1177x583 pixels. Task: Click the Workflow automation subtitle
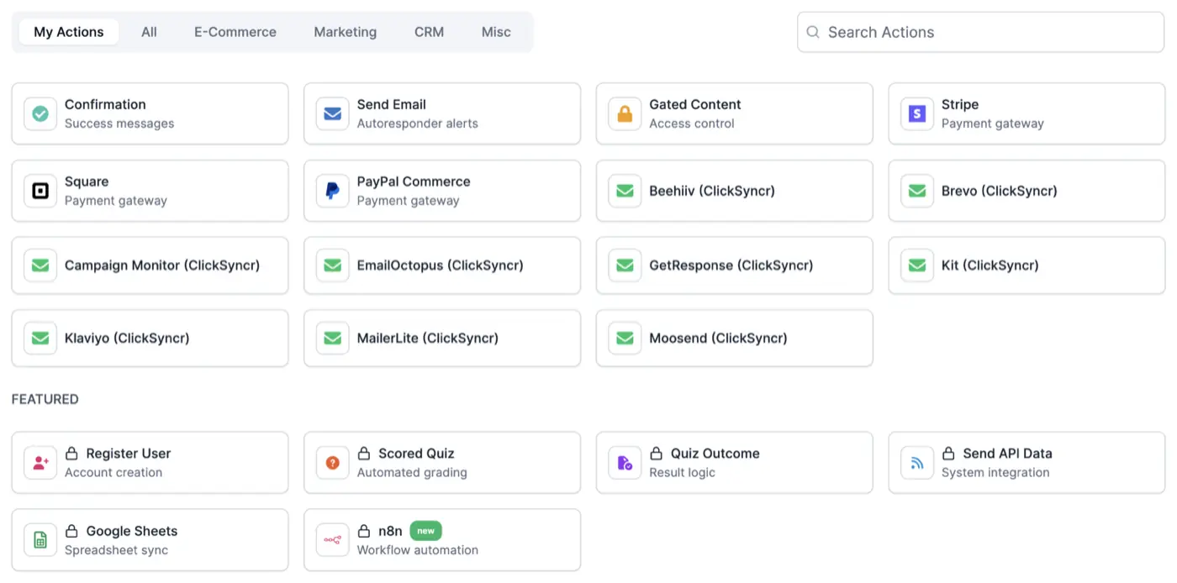tap(418, 550)
